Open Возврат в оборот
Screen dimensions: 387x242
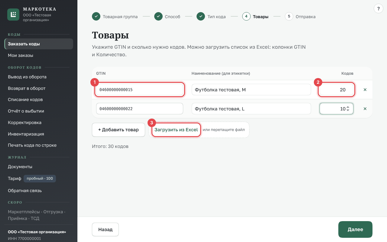point(39,88)
